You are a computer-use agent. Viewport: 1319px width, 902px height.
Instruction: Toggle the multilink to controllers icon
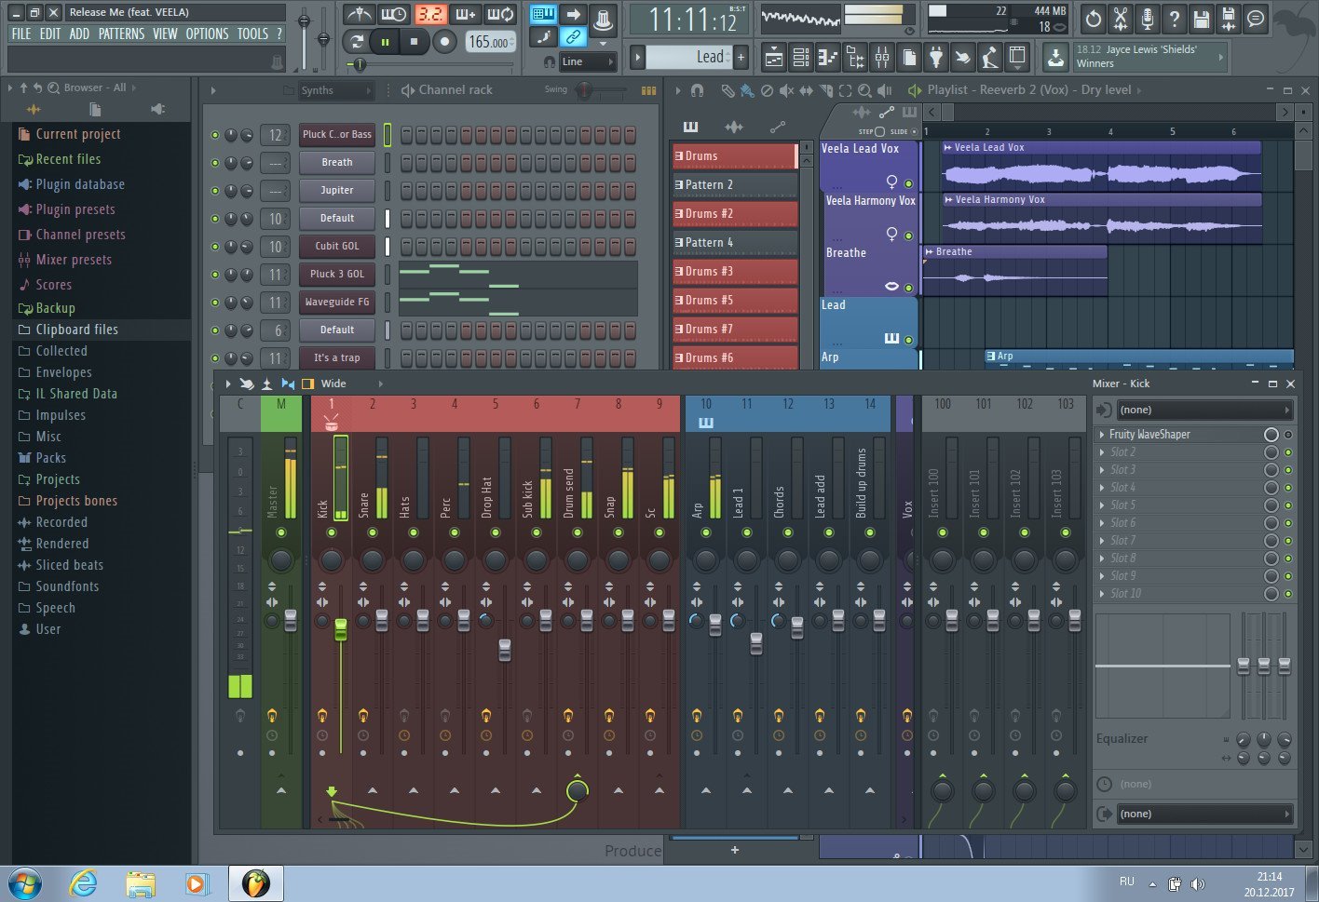(573, 38)
